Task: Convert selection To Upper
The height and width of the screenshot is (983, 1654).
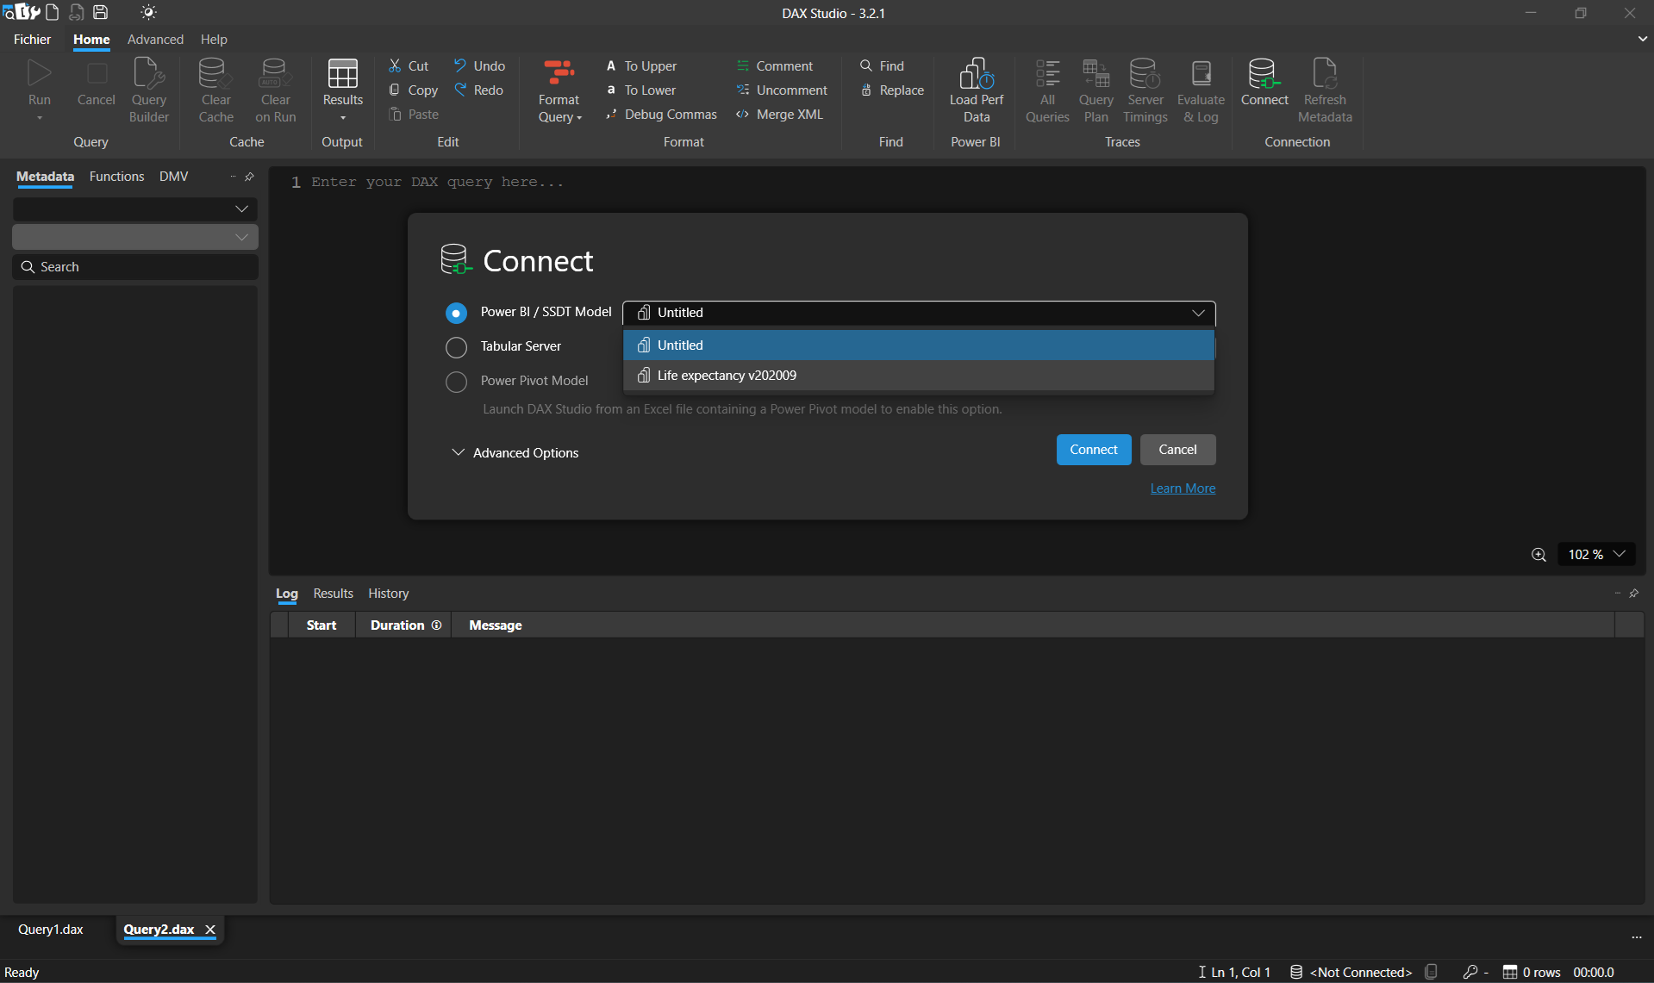Action: click(641, 65)
